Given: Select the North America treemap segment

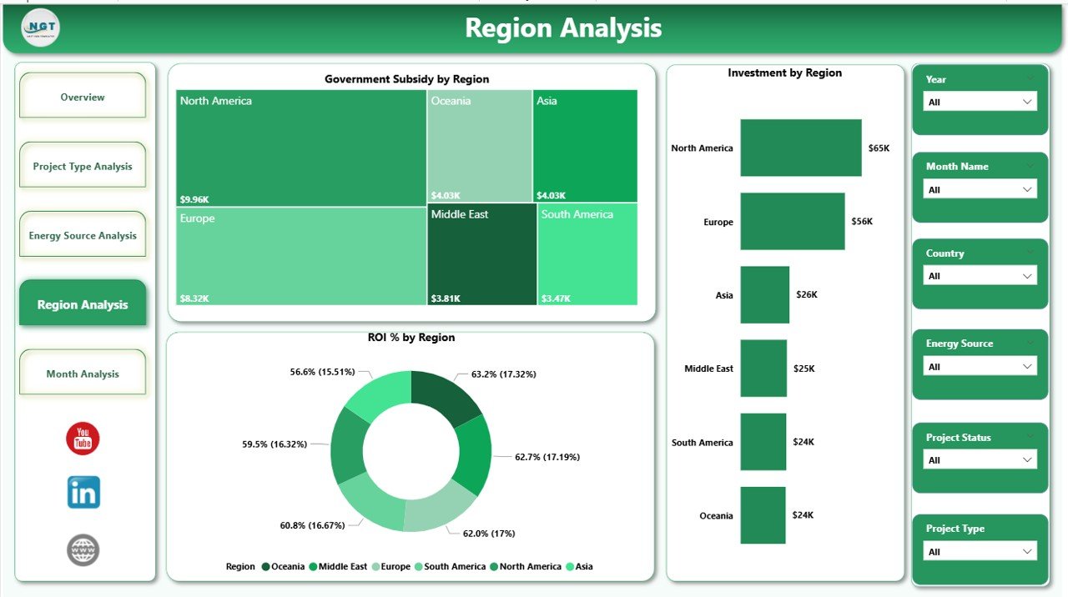Looking at the screenshot, I should tap(300, 150).
